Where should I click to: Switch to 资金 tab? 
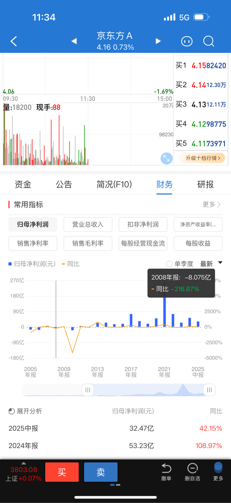[23, 184]
